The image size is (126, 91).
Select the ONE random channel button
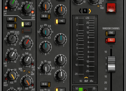[110, 33]
